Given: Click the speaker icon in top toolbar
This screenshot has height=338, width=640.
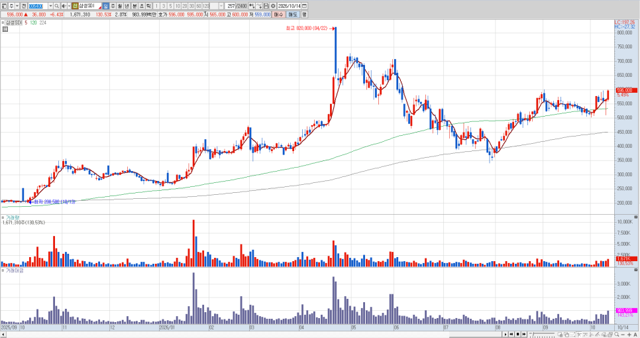Looking at the screenshot, I should [x=64, y=6].
